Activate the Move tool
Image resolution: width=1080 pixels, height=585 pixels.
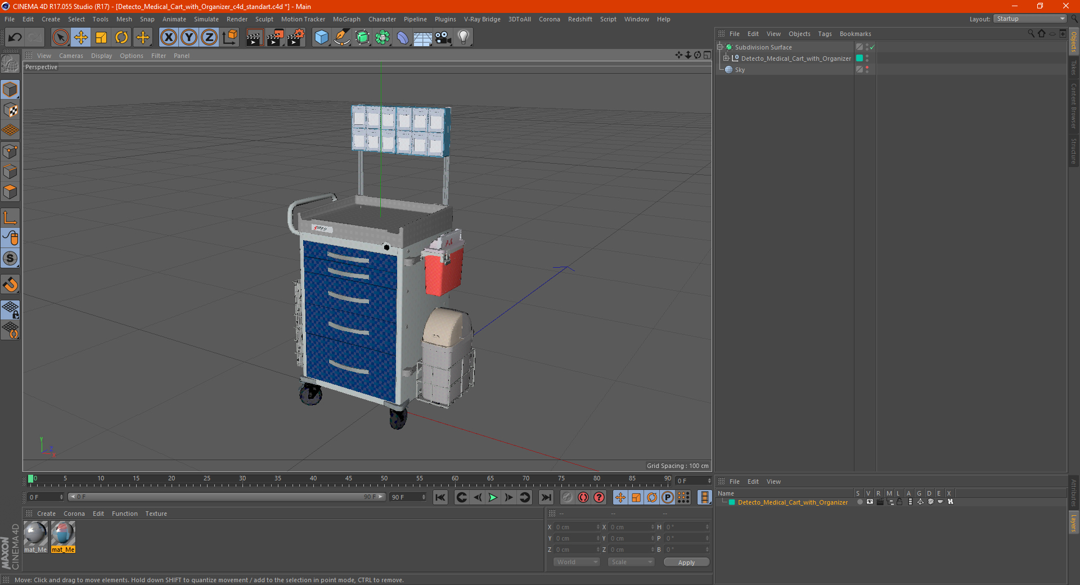point(81,38)
